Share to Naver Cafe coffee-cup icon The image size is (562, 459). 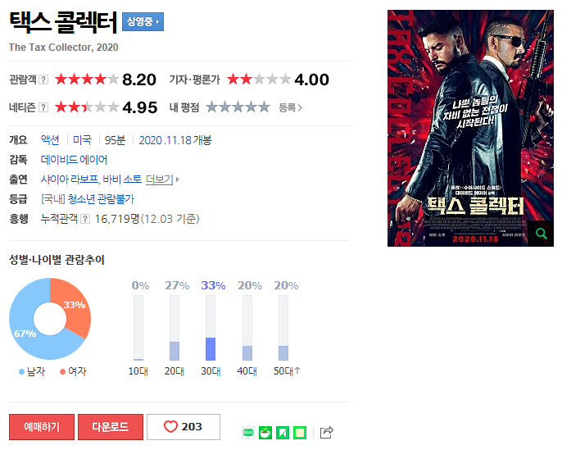[265, 433]
